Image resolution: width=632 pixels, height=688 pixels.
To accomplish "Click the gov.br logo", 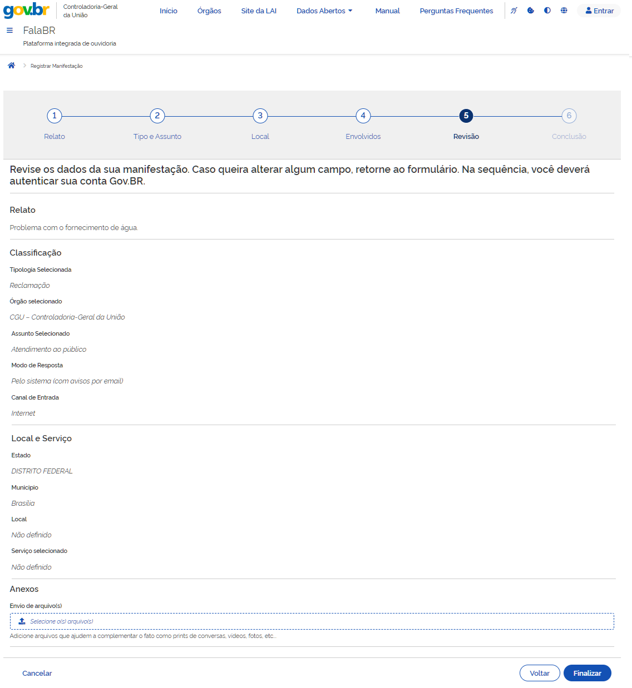I will (x=26, y=11).
